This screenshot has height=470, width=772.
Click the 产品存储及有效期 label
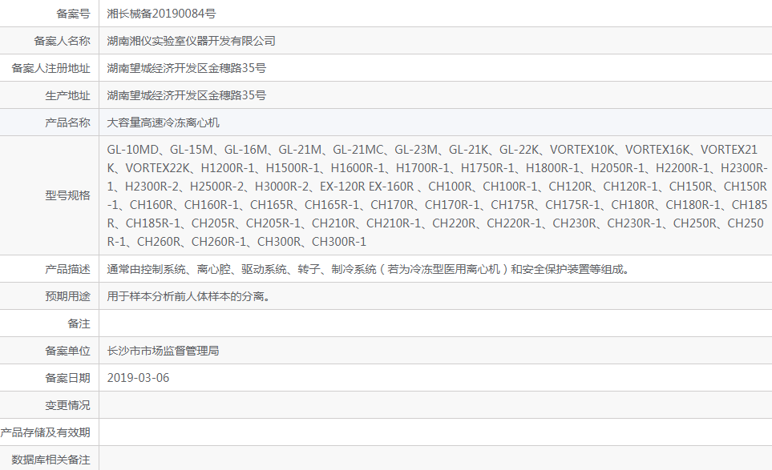(x=46, y=432)
